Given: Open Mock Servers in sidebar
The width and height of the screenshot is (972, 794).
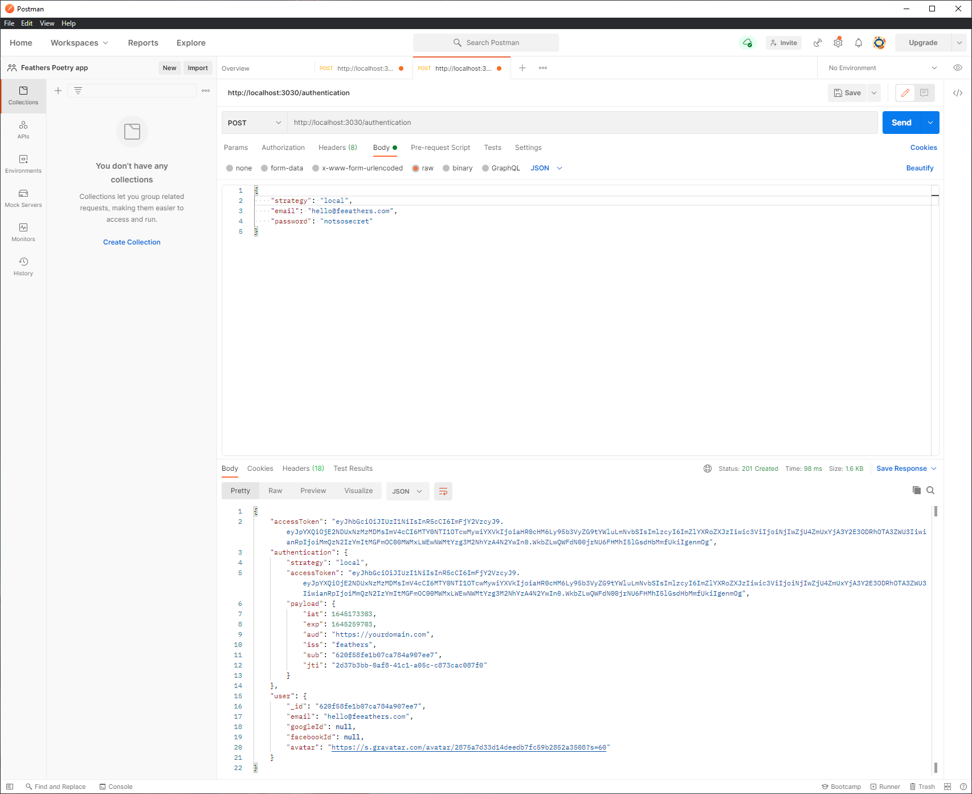Looking at the screenshot, I should pos(23,198).
